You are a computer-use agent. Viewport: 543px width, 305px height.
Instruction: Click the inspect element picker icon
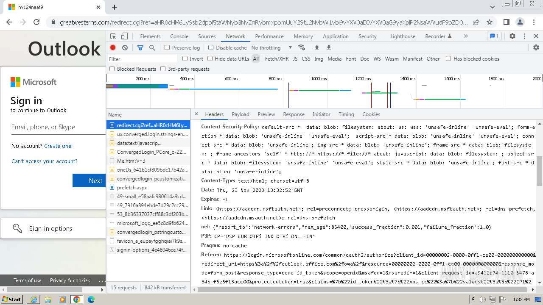click(x=113, y=36)
